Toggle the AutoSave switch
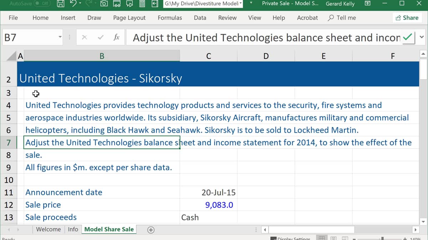Image resolution: width=428 pixels, height=240 pixels. tap(42, 4)
